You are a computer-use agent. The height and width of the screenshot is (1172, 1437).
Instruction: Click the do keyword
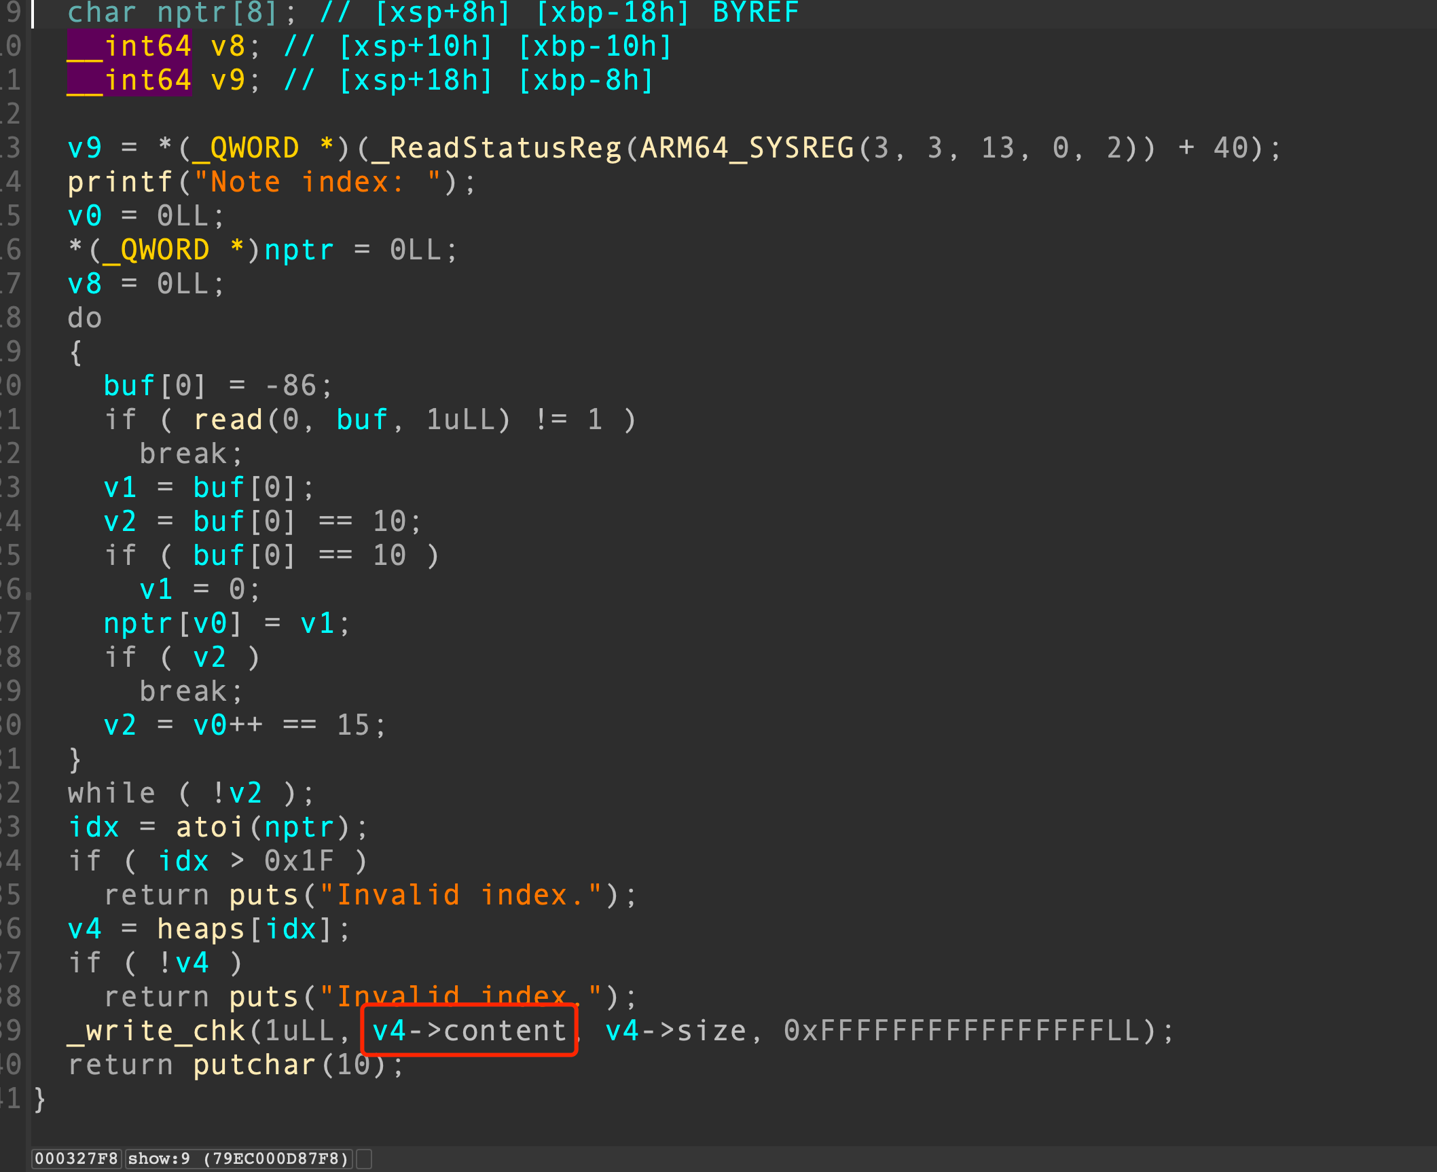(x=85, y=318)
